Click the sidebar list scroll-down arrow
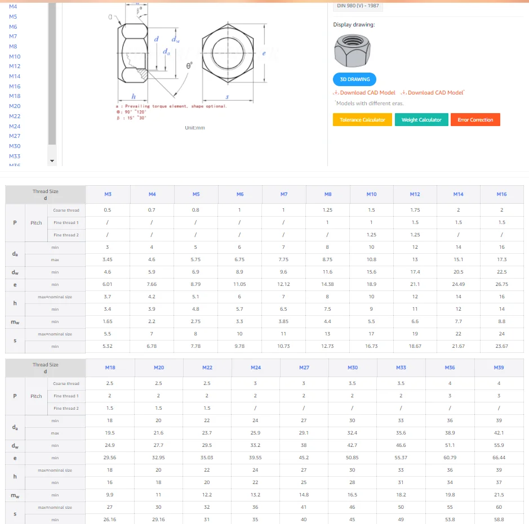The height and width of the screenshot is (524, 529). [x=52, y=161]
